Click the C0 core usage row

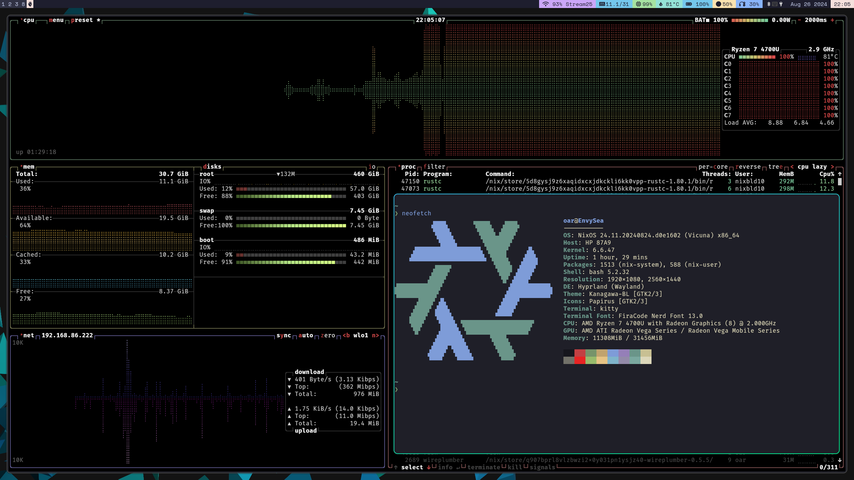tap(781, 64)
